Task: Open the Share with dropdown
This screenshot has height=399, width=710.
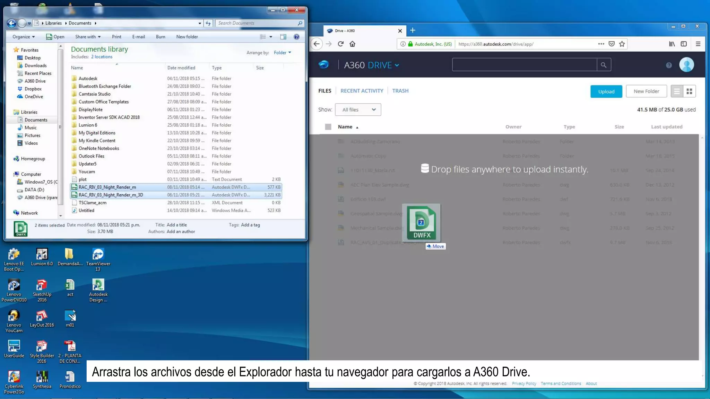Action: point(88,37)
